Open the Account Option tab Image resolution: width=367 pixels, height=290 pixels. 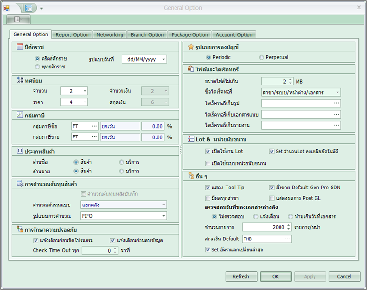click(234, 34)
